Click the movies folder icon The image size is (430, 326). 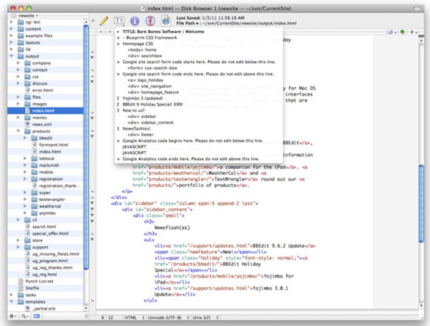pos(28,117)
